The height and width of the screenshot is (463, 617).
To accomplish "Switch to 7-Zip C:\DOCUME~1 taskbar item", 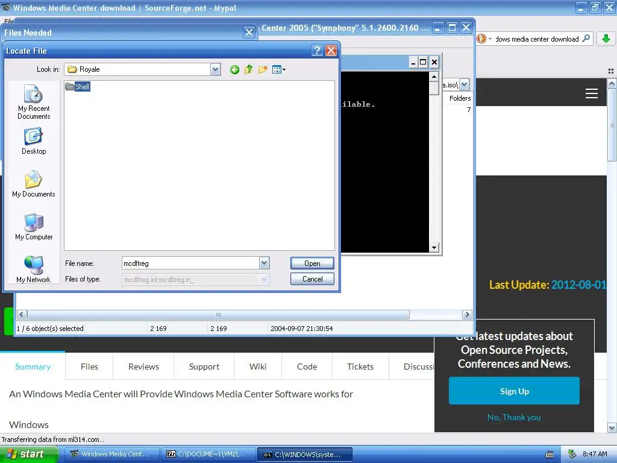I will 208,454.
